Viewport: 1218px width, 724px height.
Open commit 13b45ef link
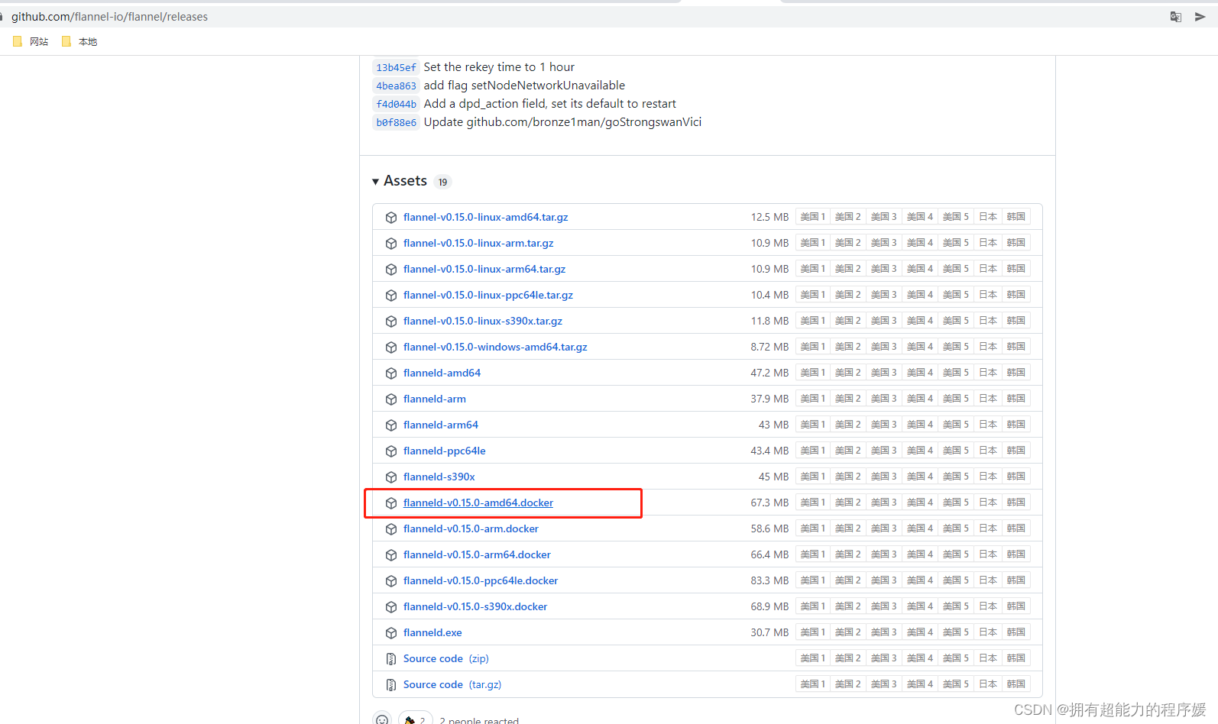(x=396, y=67)
